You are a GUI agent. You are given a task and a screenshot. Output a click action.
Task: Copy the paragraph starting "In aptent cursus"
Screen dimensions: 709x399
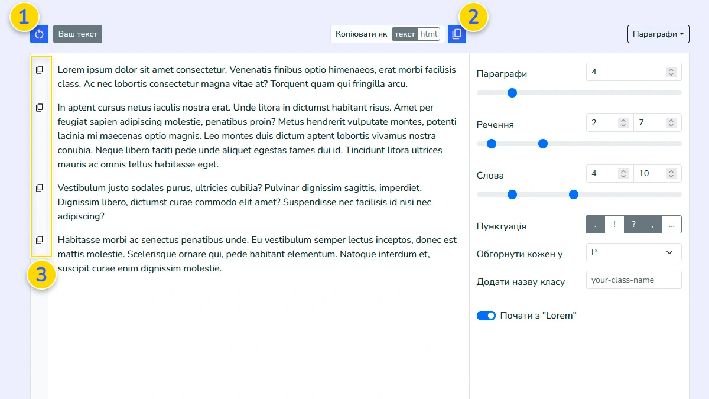click(40, 108)
